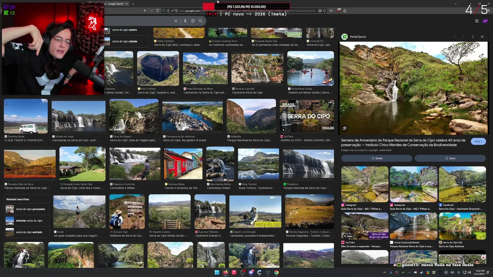The height and width of the screenshot is (277, 493).
Task: Open YouTube SERRA DO CIPÓ video thumbnail
Action: coord(307,116)
